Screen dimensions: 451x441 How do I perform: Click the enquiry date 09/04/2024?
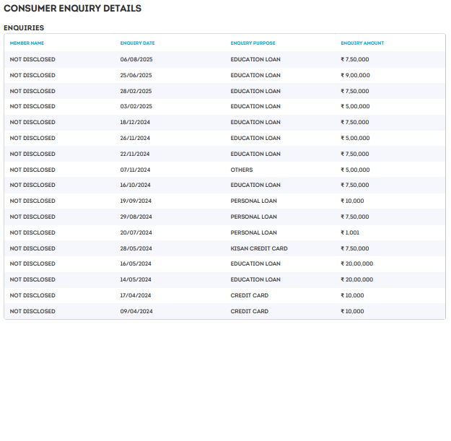click(136, 311)
